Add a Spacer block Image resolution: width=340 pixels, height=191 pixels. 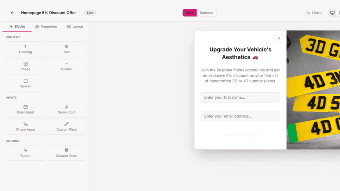click(x=25, y=84)
